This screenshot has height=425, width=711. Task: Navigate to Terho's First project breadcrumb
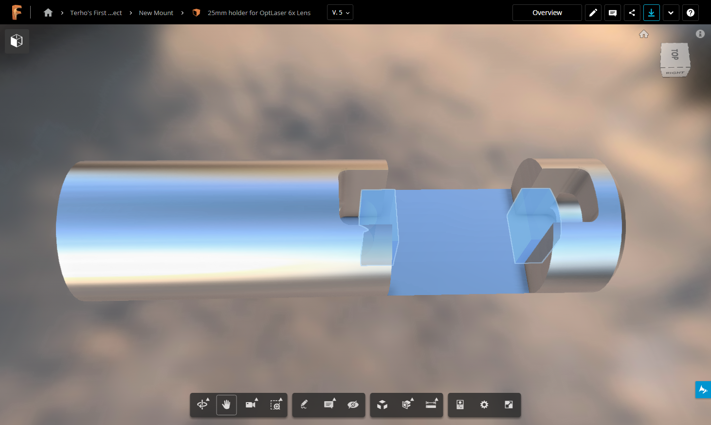[x=96, y=13]
